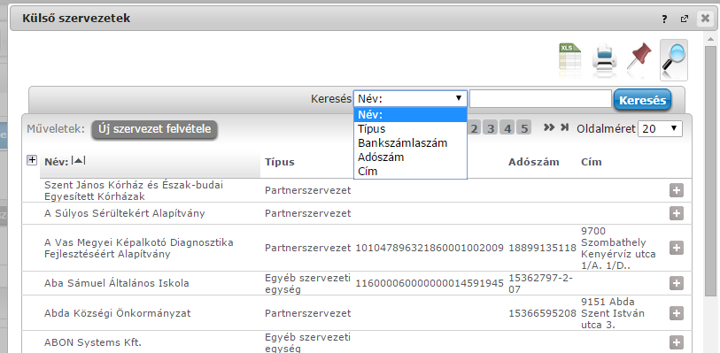
Task: Toggle the magnifier search panel icon
Action: click(674, 59)
